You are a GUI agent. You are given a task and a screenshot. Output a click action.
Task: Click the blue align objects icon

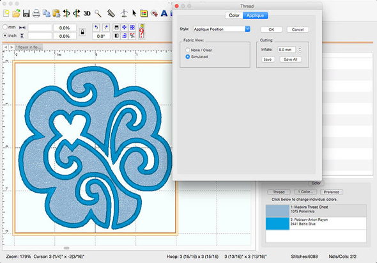(x=125, y=36)
